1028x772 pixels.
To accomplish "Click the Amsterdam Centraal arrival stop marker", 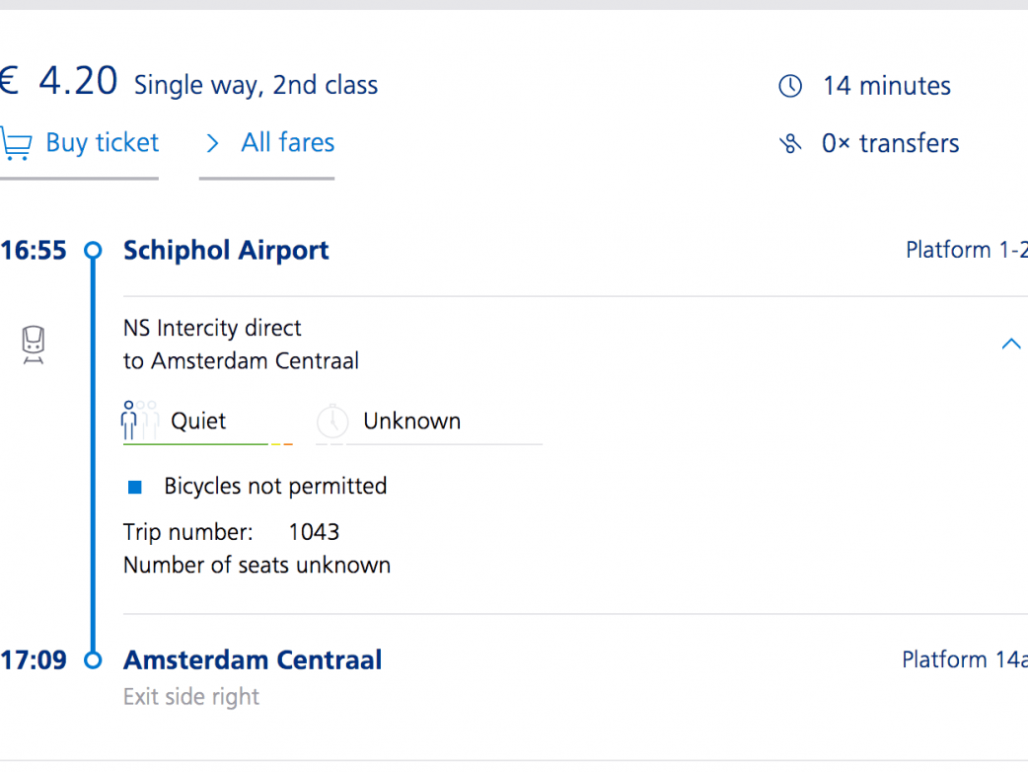I will pyautogui.click(x=93, y=660).
